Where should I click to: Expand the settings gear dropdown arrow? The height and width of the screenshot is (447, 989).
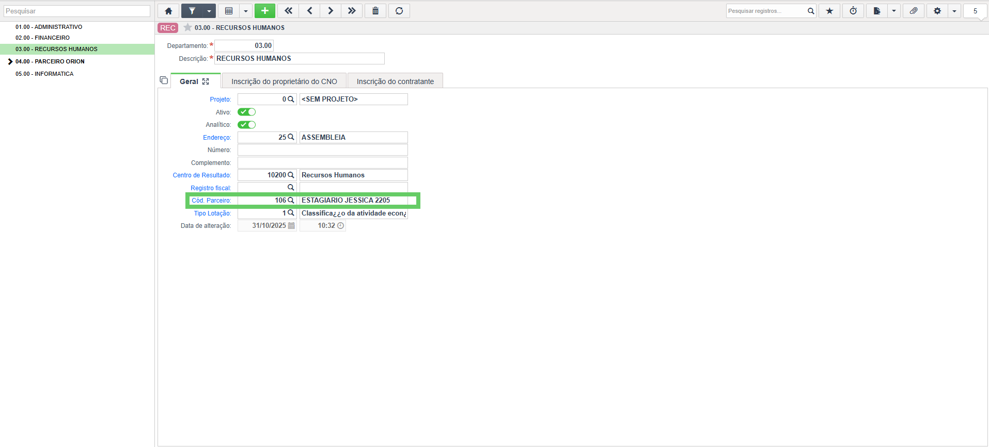pos(954,11)
